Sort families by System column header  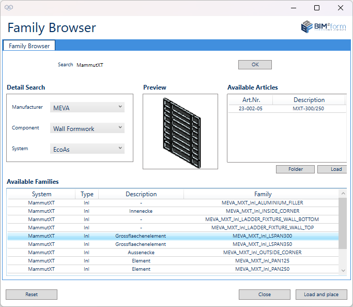(x=42, y=194)
